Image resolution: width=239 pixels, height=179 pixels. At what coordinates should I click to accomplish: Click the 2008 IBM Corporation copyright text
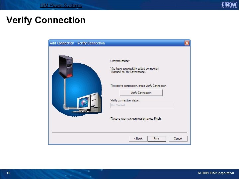[x=216, y=173]
